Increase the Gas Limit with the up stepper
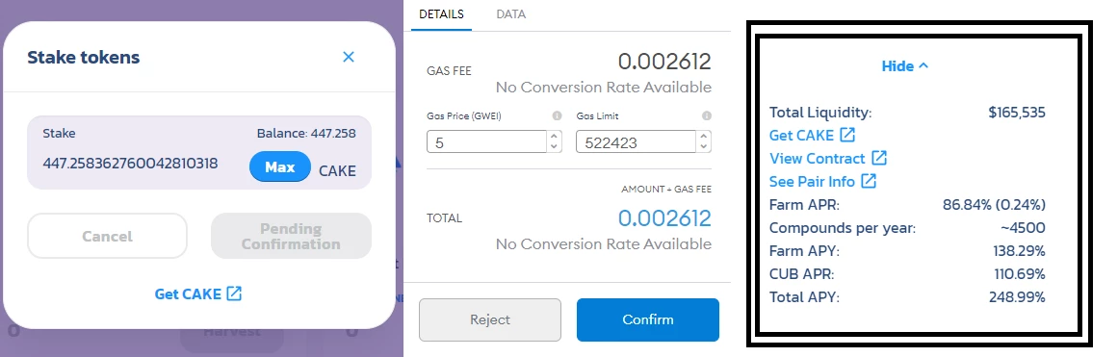 704,136
